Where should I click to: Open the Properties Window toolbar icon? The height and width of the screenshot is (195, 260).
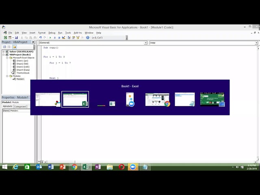pos(74,38)
